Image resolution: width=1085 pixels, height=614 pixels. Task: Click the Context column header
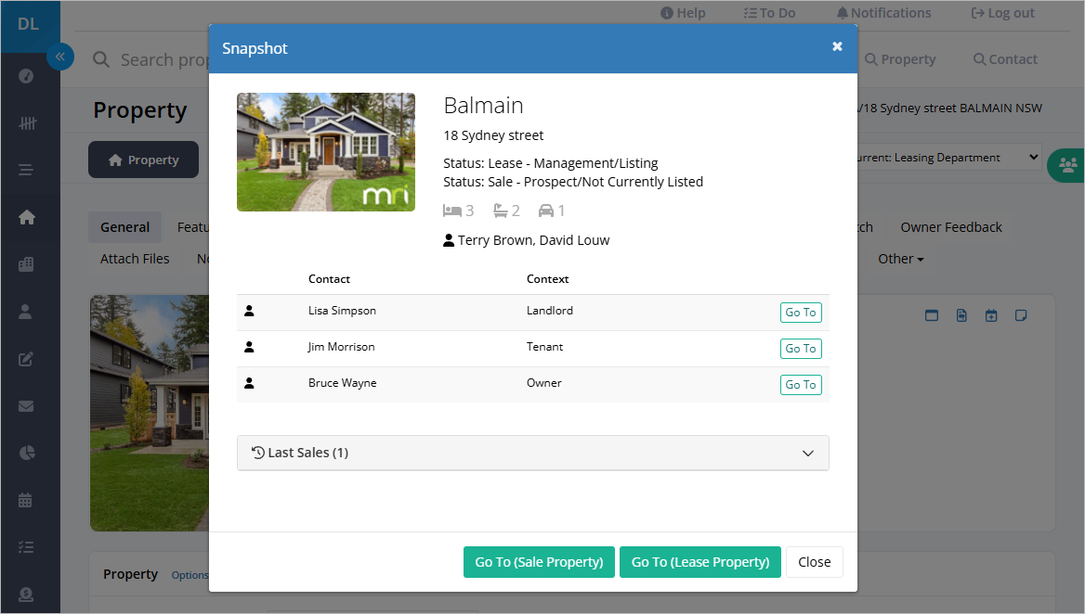coord(547,279)
